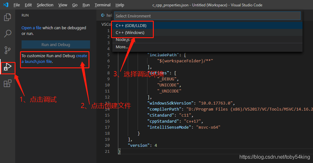Click the "_UNICODE" value on line 11
Image resolution: width=313 pixels, height=163 pixels.
click(x=169, y=91)
